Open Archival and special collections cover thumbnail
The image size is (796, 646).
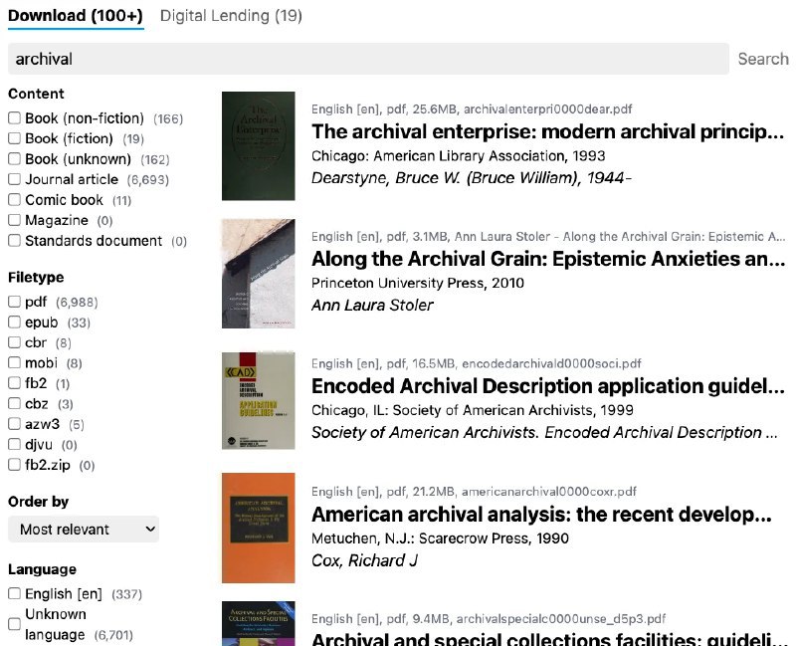coord(258,623)
